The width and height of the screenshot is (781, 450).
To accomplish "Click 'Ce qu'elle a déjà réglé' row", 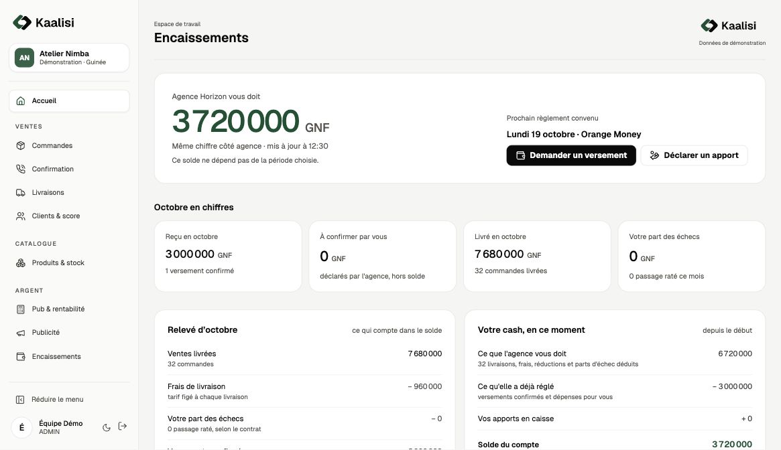I will (x=615, y=391).
